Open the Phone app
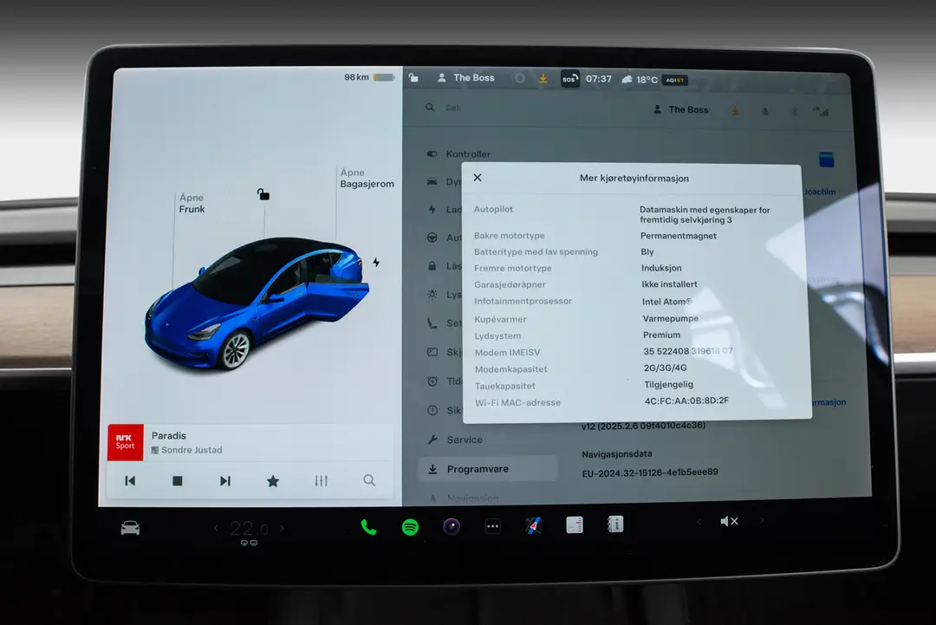936x625 pixels. click(368, 527)
